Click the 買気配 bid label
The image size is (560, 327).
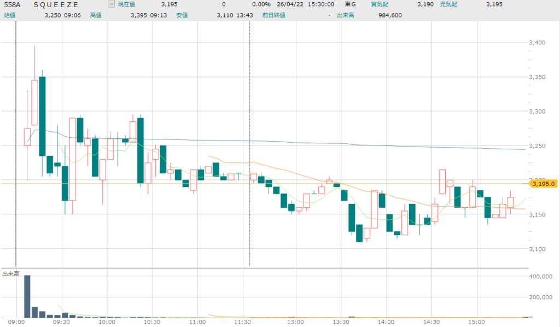380,4
